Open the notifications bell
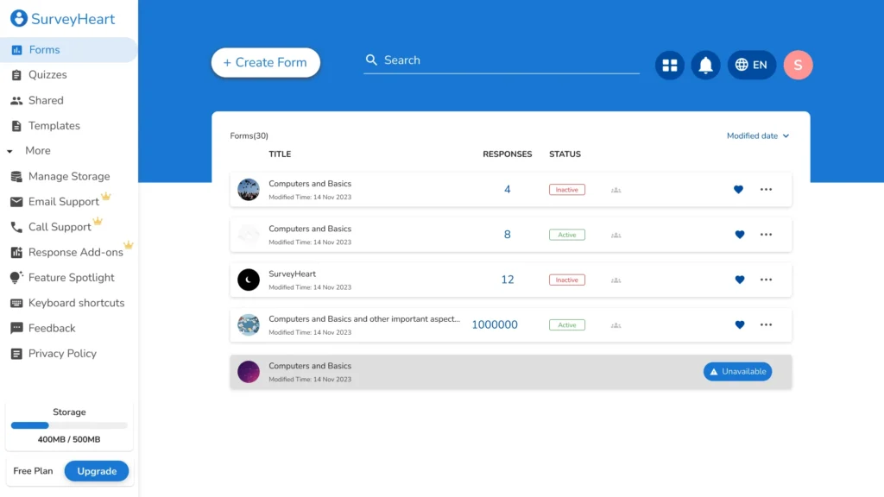884x497 pixels. (x=705, y=65)
